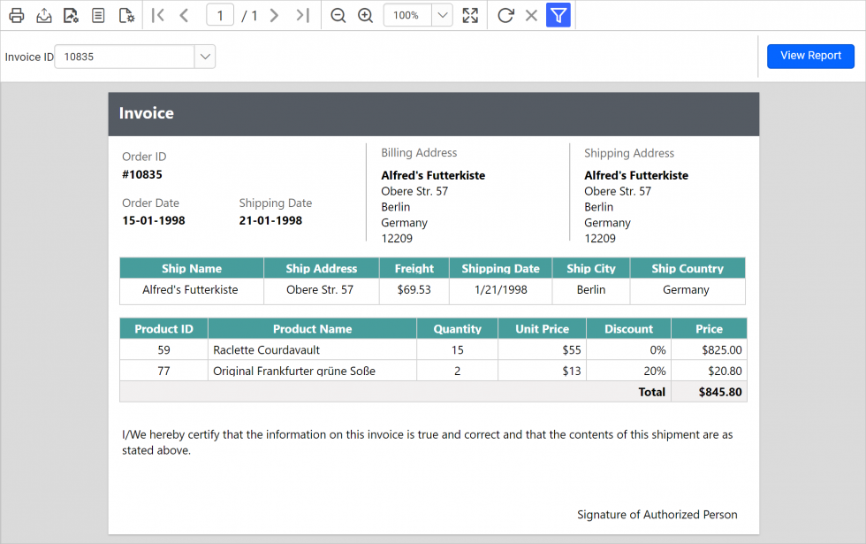Toggle the print layout page icon
This screenshot has height=544, width=866.
tap(98, 16)
